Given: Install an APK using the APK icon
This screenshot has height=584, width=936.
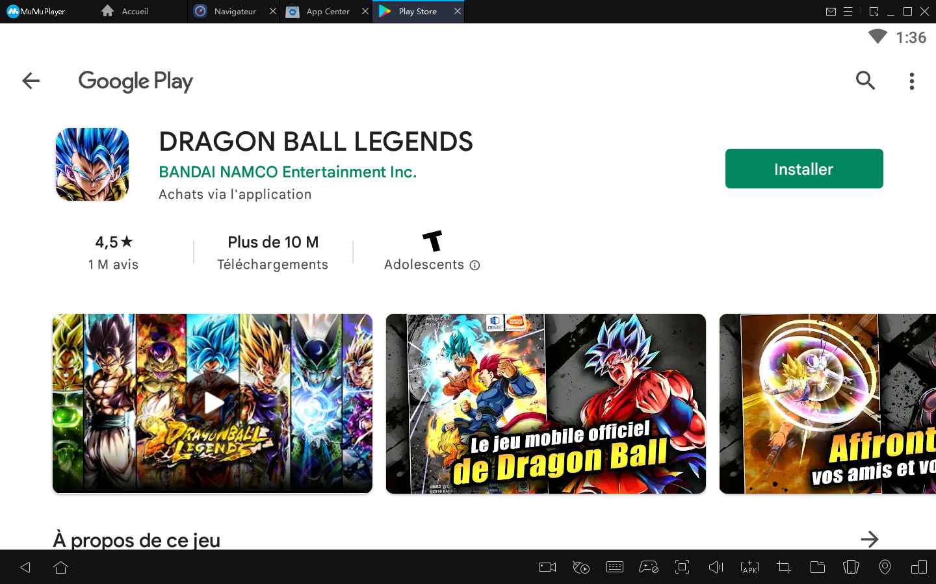Looking at the screenshot, I should click(749, 566).
